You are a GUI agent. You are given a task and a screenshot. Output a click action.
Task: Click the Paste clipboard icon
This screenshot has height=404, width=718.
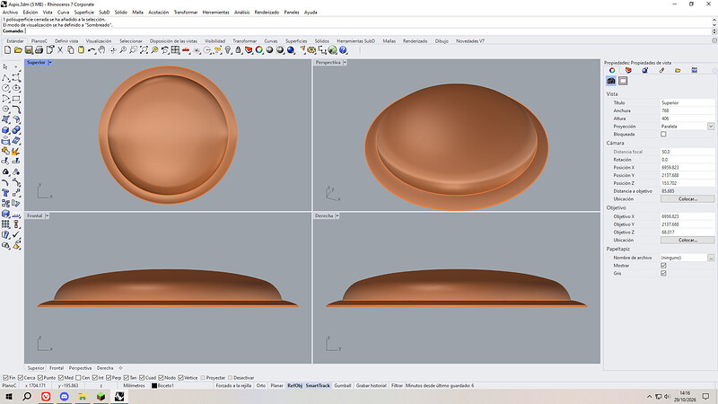pyautogui.click(x=81, y=50)
